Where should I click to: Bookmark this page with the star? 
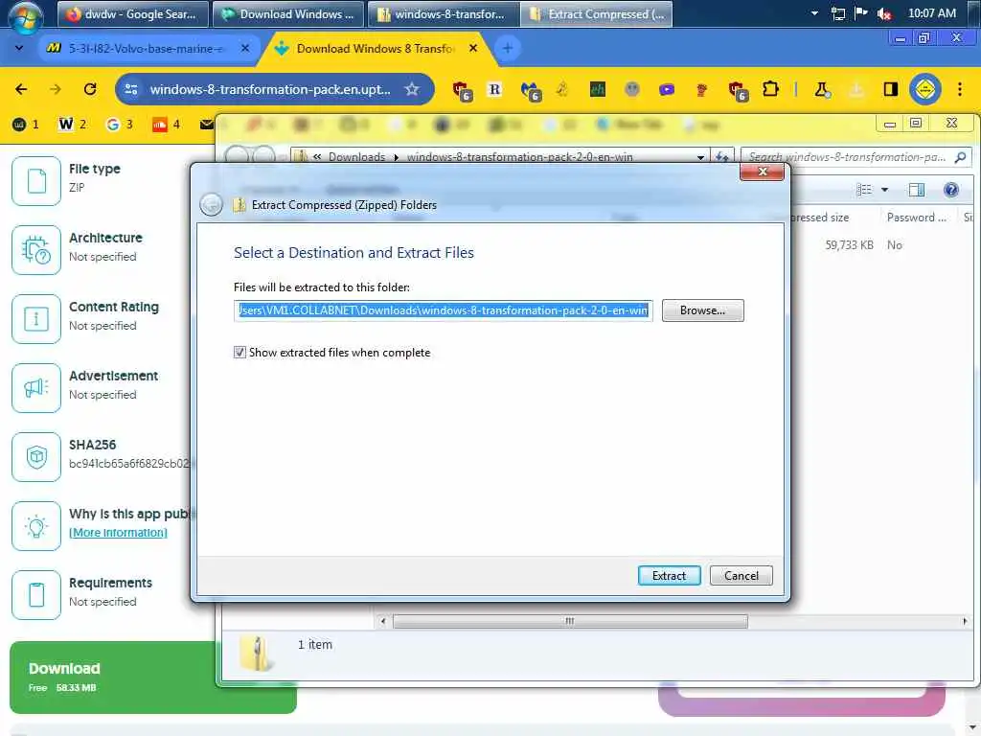(412, 89)
